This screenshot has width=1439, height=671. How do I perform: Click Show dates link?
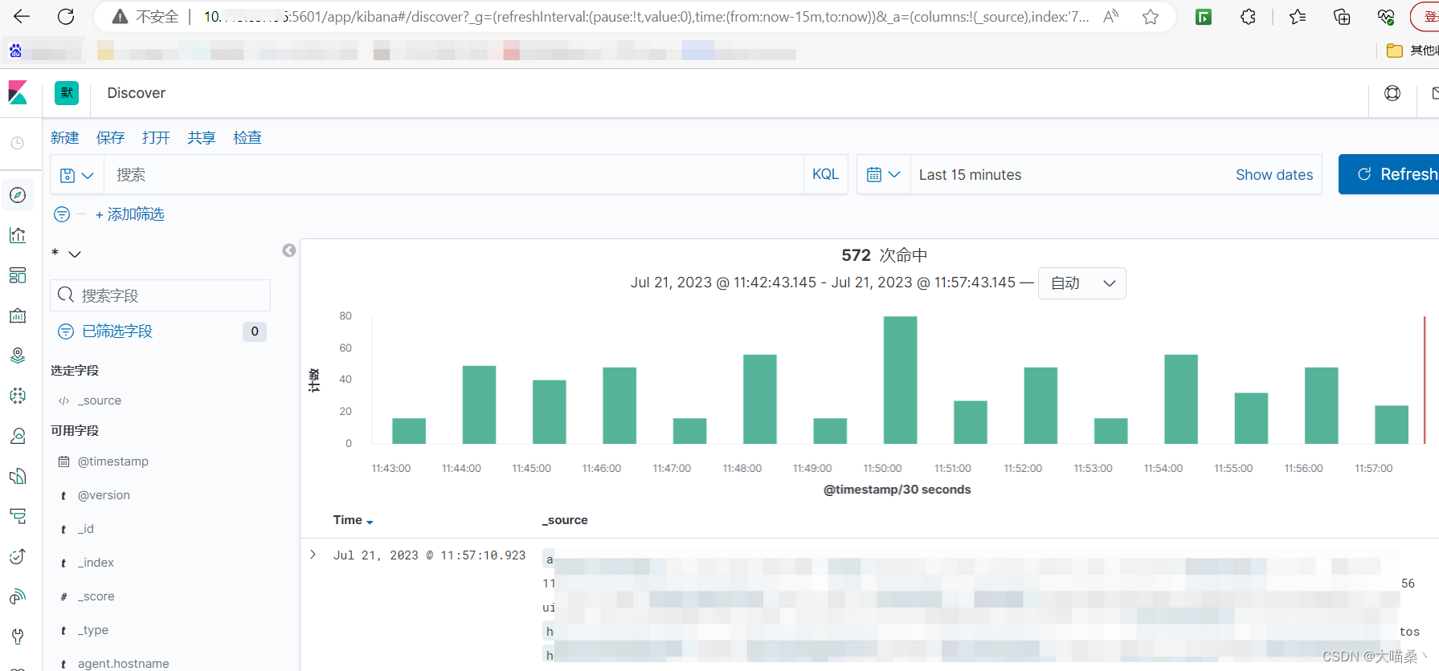[1274, 175]
